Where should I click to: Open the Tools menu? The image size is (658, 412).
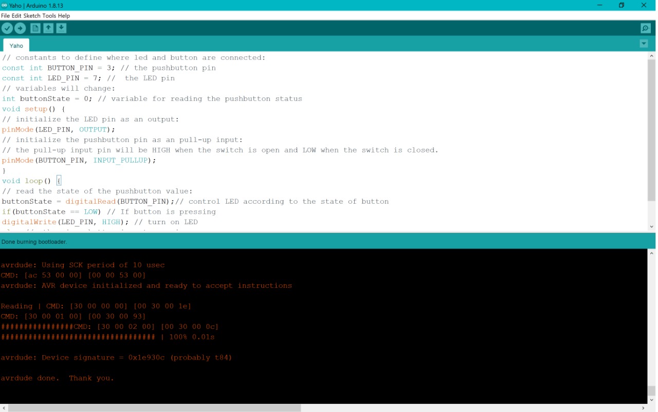tap(49, 16)
